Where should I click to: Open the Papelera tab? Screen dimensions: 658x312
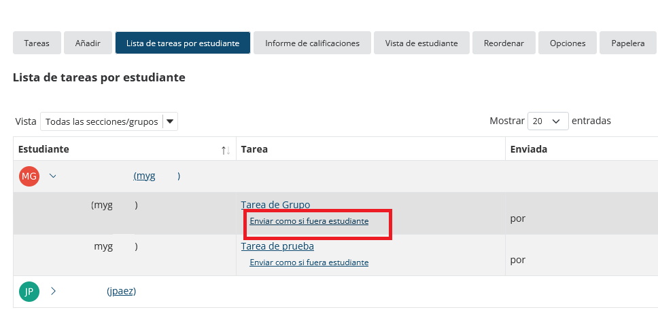(628, 43)
